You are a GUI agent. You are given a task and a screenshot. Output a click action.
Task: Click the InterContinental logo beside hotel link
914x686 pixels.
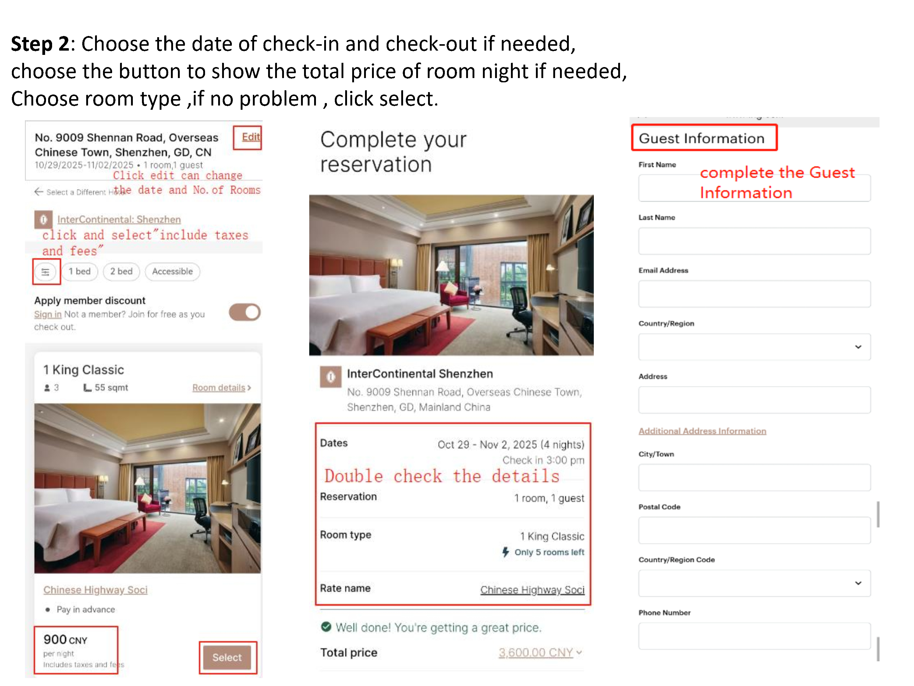(43, 220)
